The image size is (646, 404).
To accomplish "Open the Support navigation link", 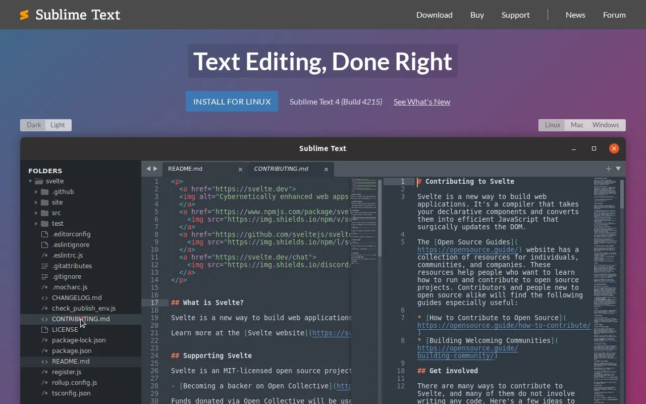I will (x=516, y=15).
